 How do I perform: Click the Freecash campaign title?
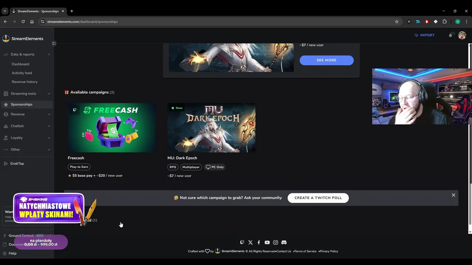pos(76,158)
